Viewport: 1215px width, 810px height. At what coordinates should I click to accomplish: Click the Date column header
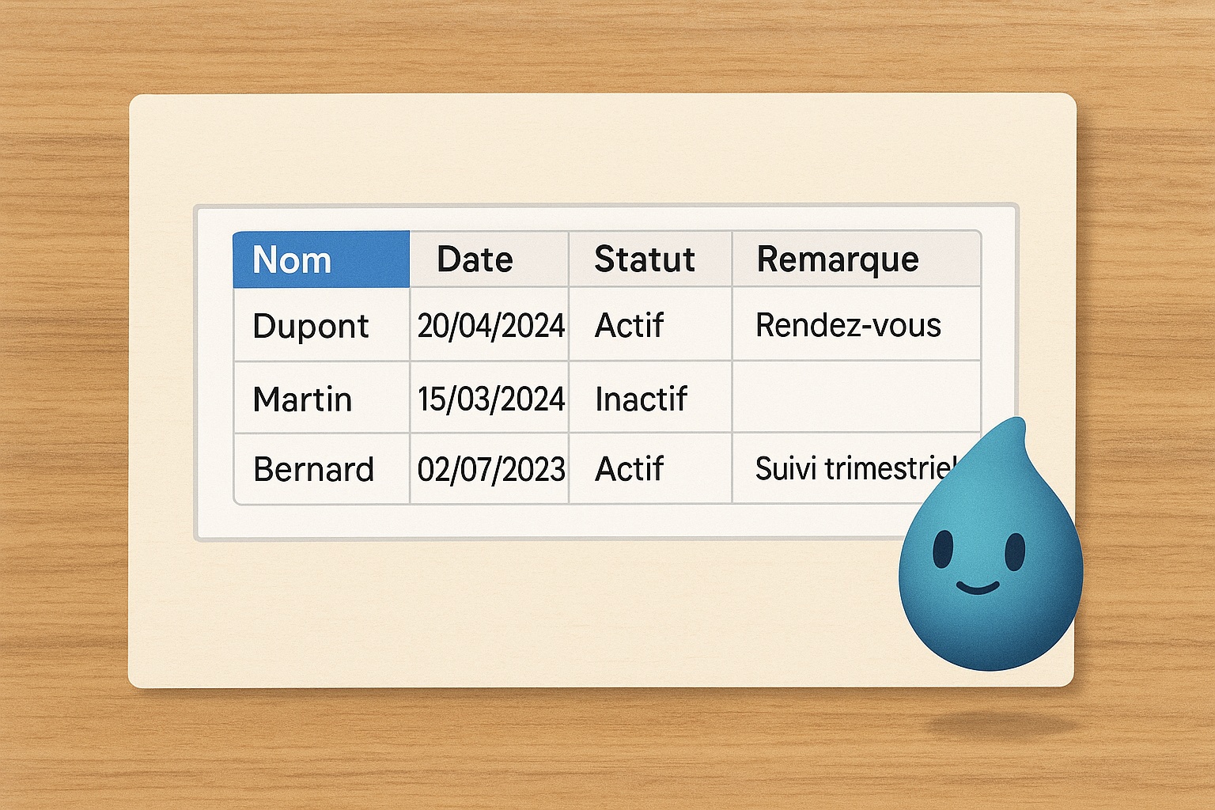click(x=489, y=259)
